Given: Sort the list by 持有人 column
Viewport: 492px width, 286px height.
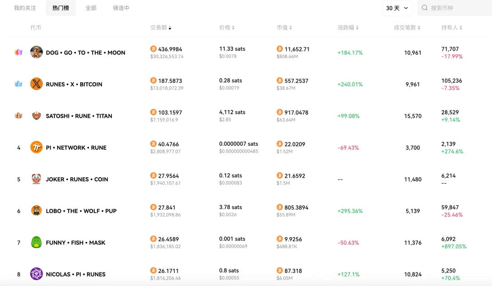Looking at the screenshot, I should [451, 28].
